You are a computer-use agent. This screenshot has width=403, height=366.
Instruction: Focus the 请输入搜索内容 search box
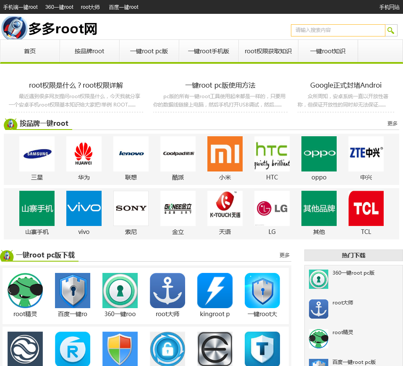(338, 30)
